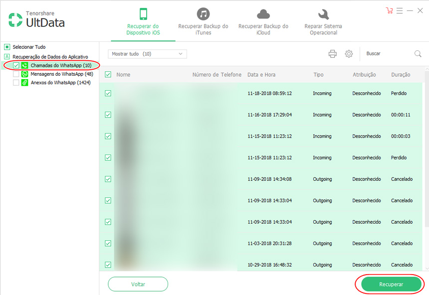Click the Atribuição column header

coord(364,75)
